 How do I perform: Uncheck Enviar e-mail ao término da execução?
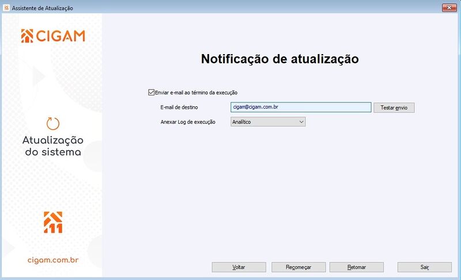click(x=151, y=93)
